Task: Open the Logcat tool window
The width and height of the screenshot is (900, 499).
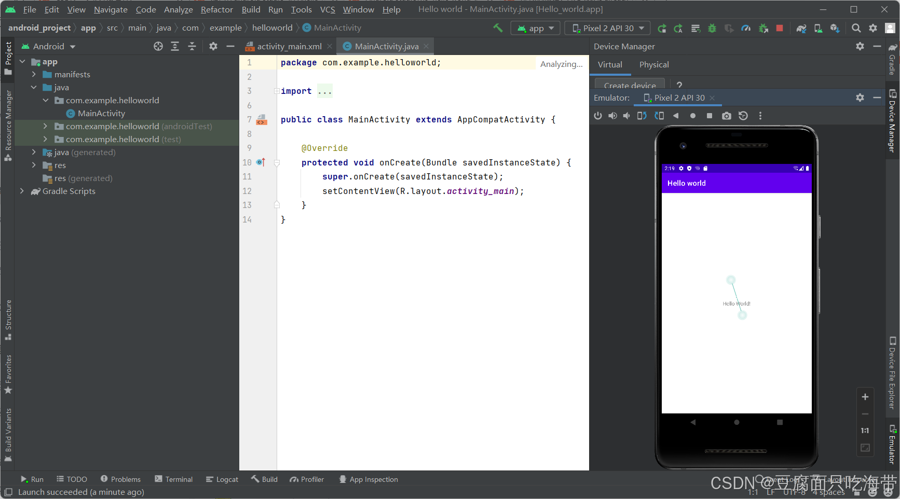Action: click(222, 479)
